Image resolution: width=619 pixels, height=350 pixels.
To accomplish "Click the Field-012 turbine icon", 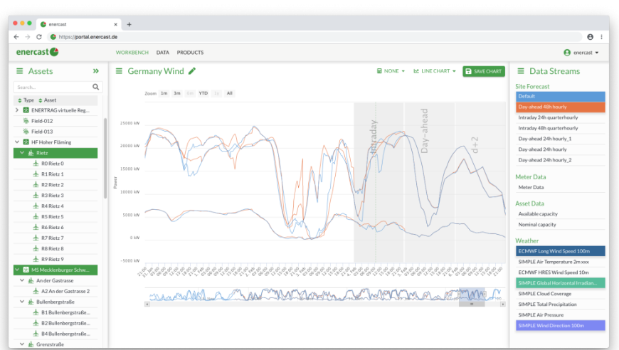I will pyautogui.click(x=26, y=121).
